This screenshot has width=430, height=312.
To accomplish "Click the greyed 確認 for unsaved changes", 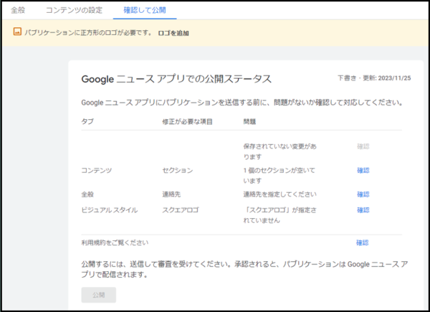I will click(x=363, y=146).
